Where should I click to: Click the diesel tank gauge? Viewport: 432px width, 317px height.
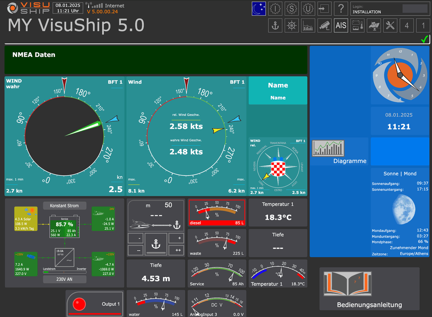[217, 212]
